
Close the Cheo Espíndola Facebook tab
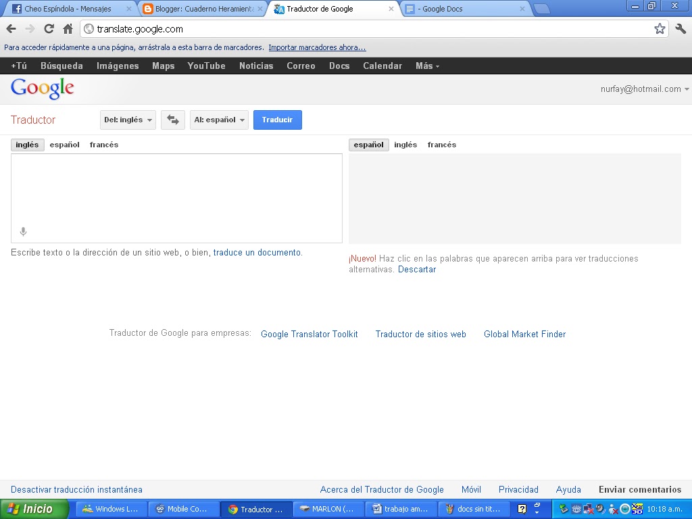coord(129,9)
